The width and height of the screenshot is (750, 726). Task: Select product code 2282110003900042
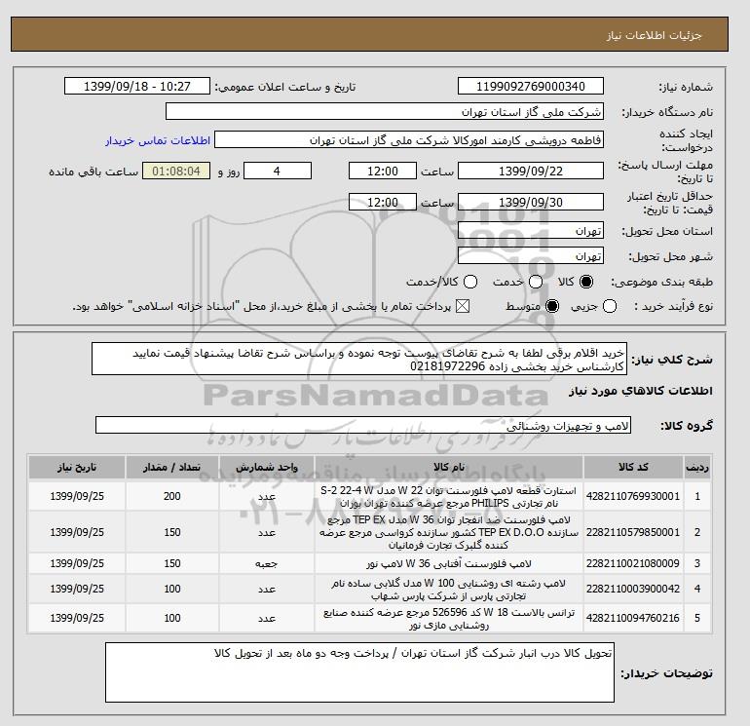pyautogui.click(x=633, y=589)
